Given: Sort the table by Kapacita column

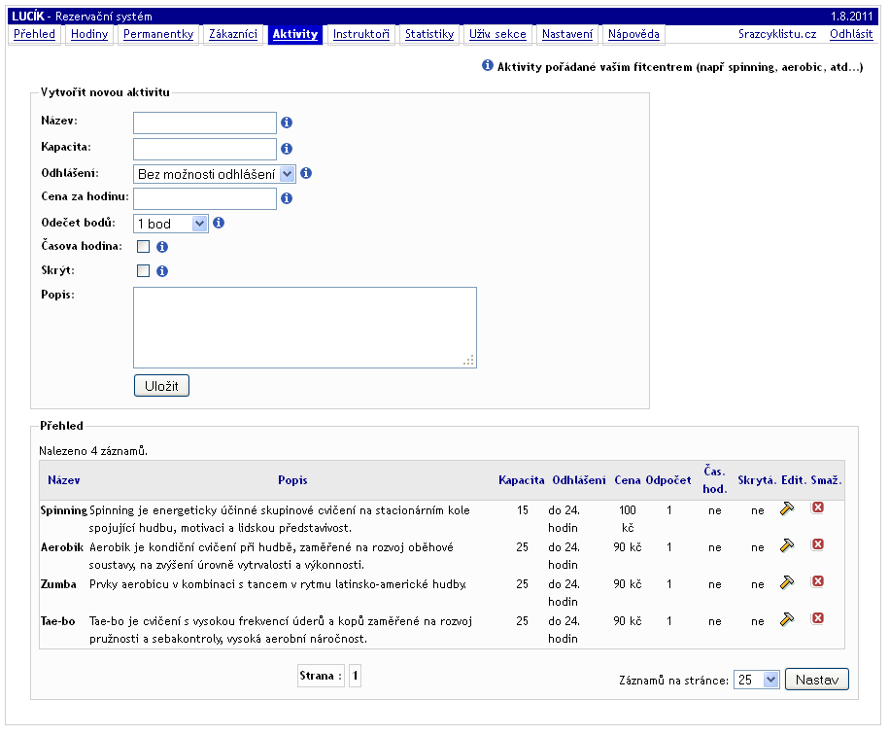Looking at the screenshot, I should [522, 480].
